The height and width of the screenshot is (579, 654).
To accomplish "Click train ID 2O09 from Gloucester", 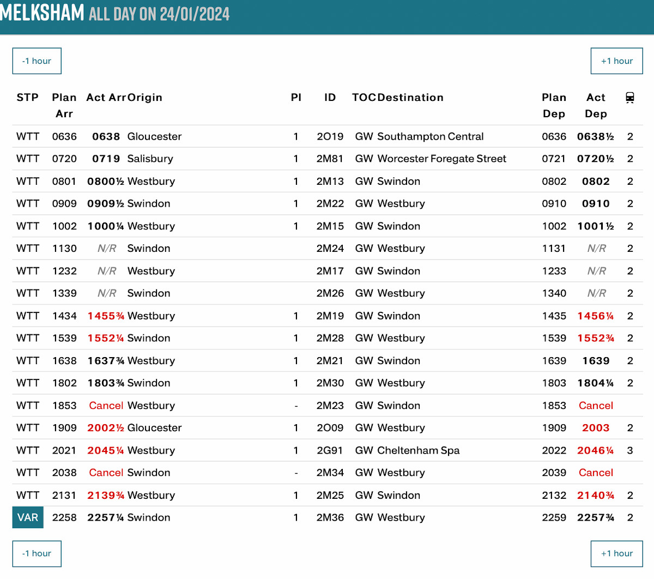I will click(330, 429).
